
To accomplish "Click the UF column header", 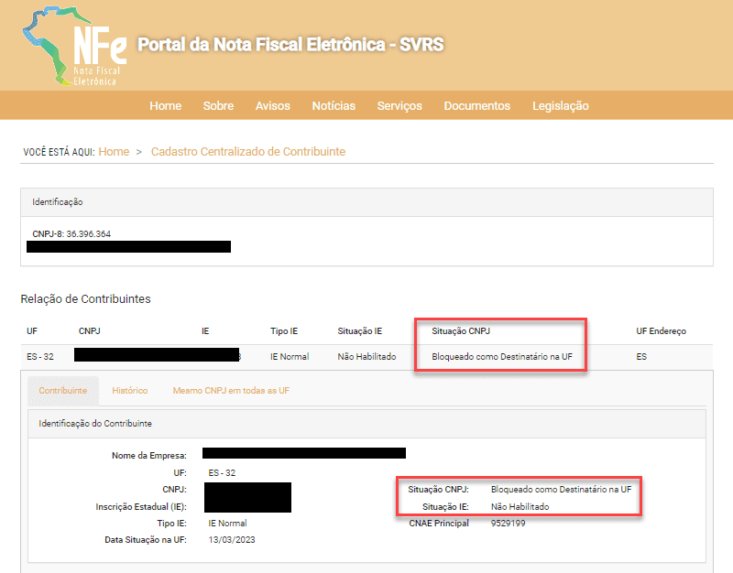I will pyautogui.click(x=32, y=331).
